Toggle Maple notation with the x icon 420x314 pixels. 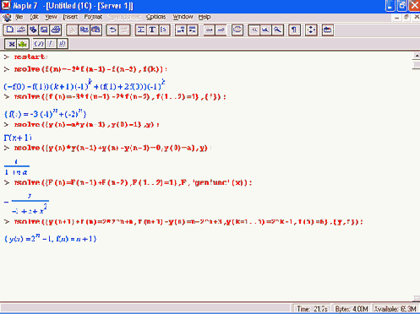[11, 44]
